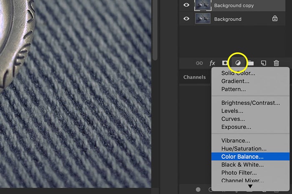The width and height of the screenshot is (292, 194).
Task: Create a new layer with page icon
Action: 264,63
